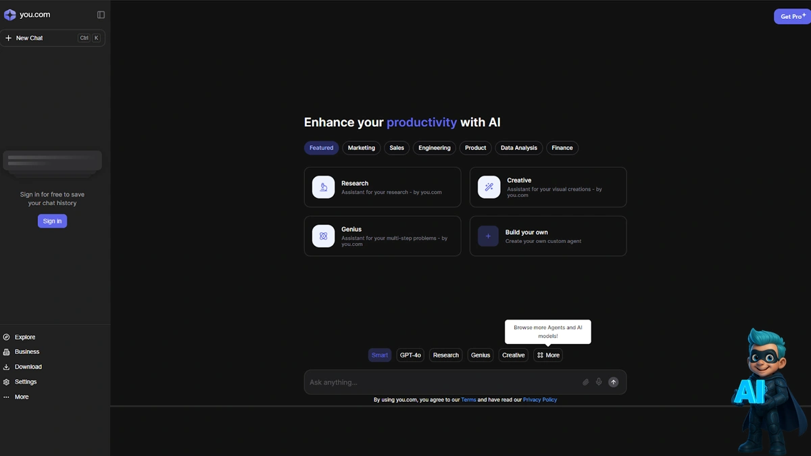
Task: Click 'Create your own custom agent' text
Action: click(x=543, y=241)
